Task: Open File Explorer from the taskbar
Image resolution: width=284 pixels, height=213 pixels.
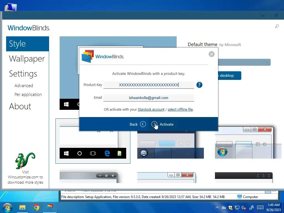Action: coord(22,207)
